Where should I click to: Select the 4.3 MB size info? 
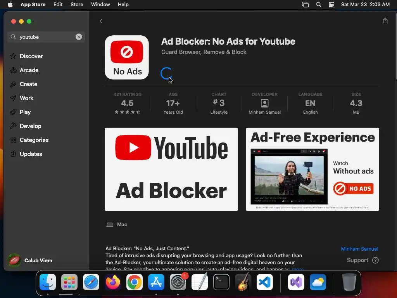pyautogui.click(x=356, y=103)
